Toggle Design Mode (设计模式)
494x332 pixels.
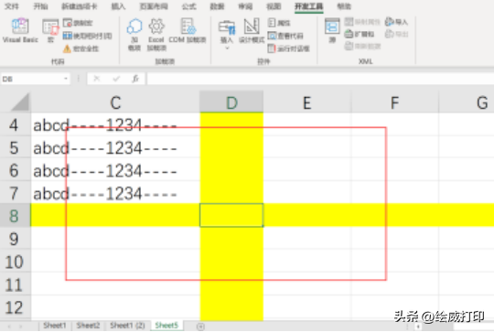pyautogui.click(x=252, y=30)
